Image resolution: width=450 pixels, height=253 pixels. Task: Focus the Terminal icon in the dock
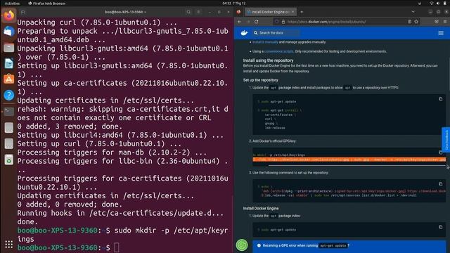click(9, 111)
